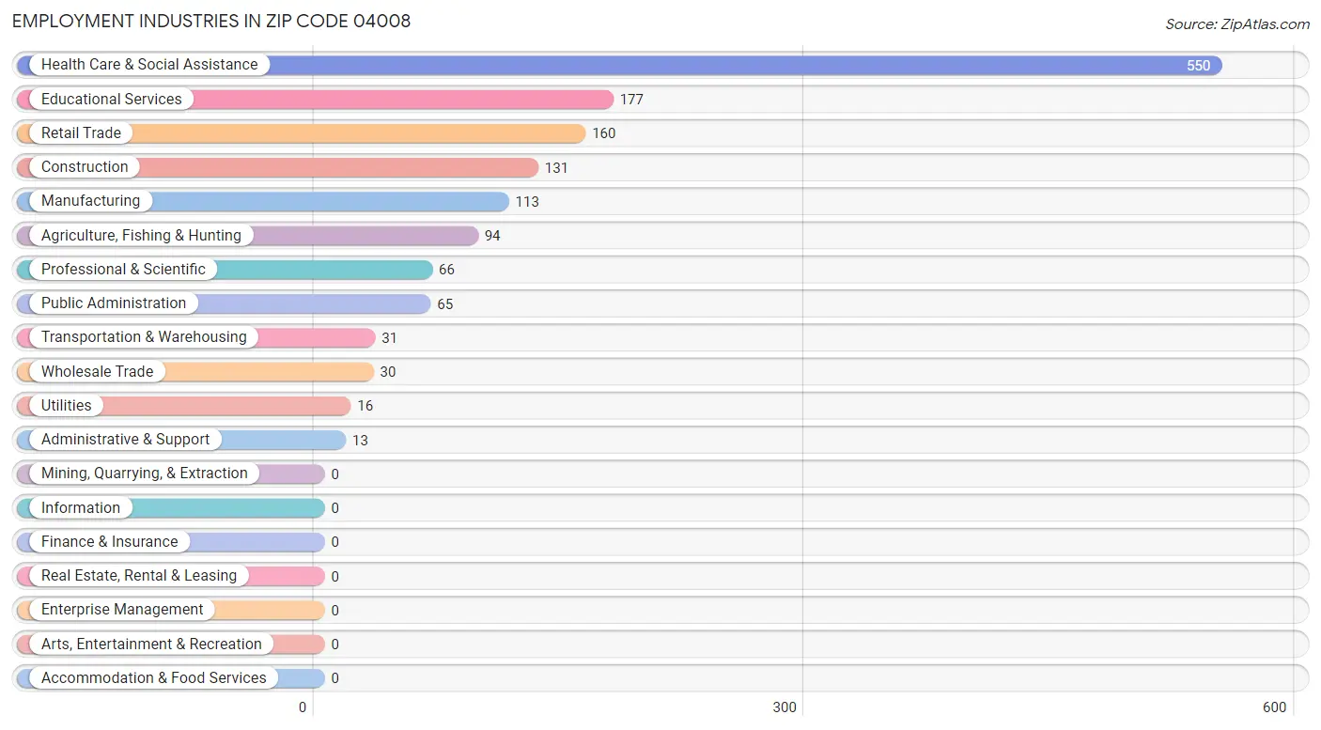The image size is (1321, 730).
Task: Select the Information label
Action: [81, 507]
